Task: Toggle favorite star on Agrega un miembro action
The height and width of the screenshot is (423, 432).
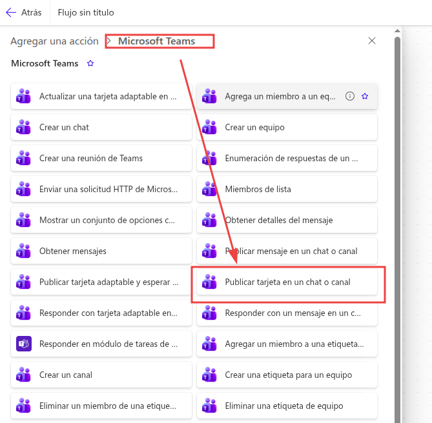Action: pos(365,96)
